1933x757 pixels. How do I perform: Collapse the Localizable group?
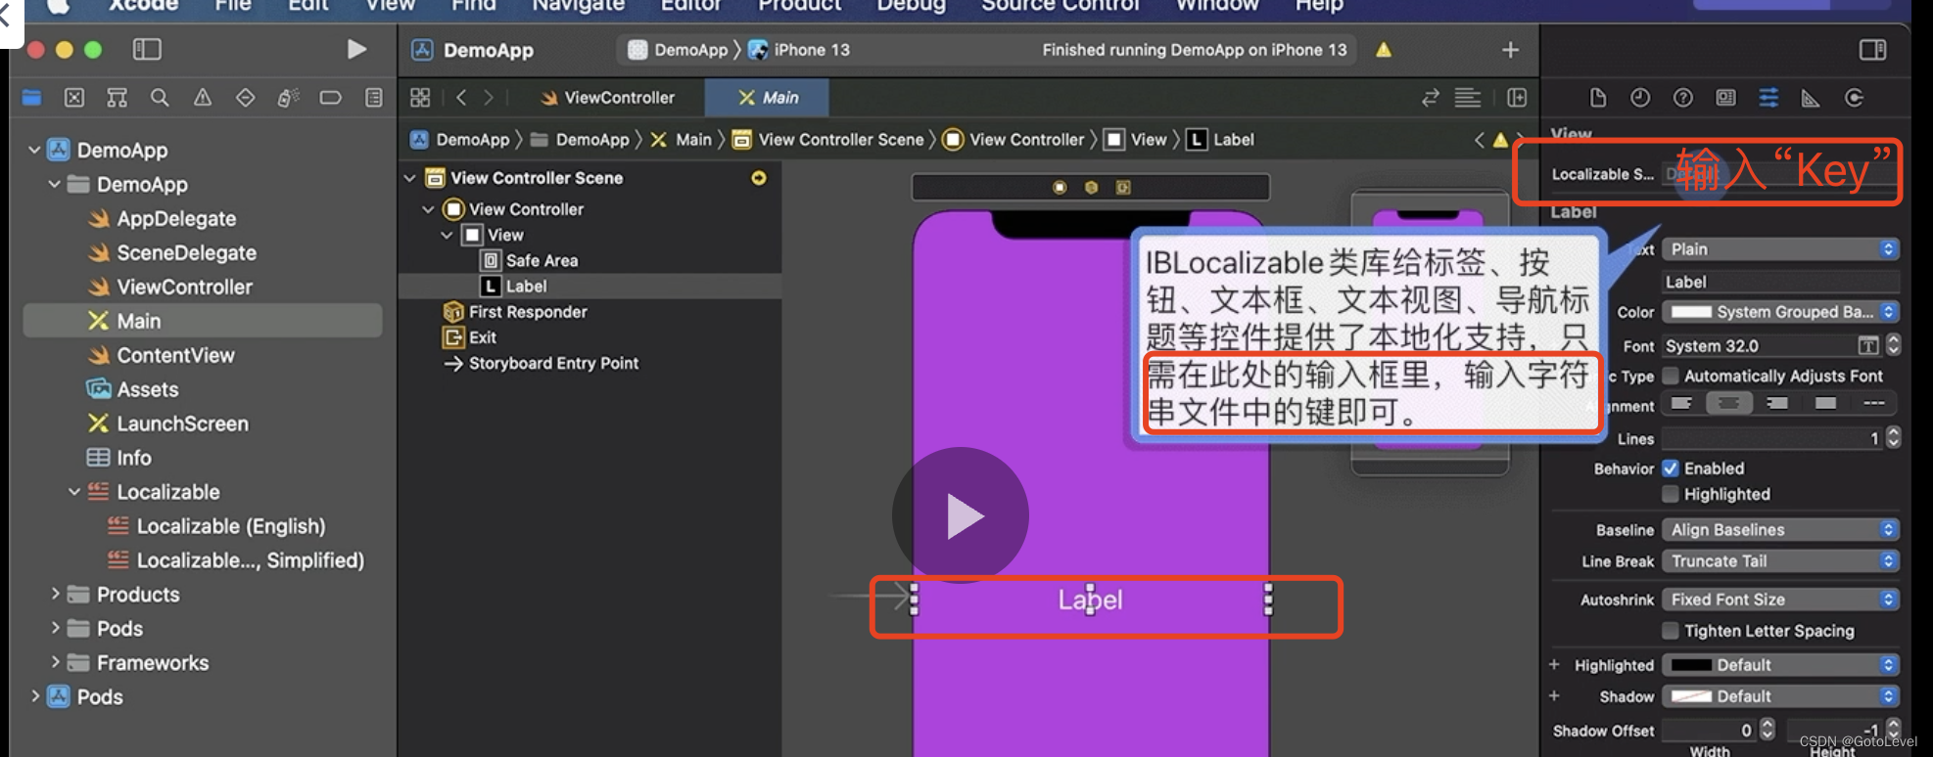tap(74, 492)
